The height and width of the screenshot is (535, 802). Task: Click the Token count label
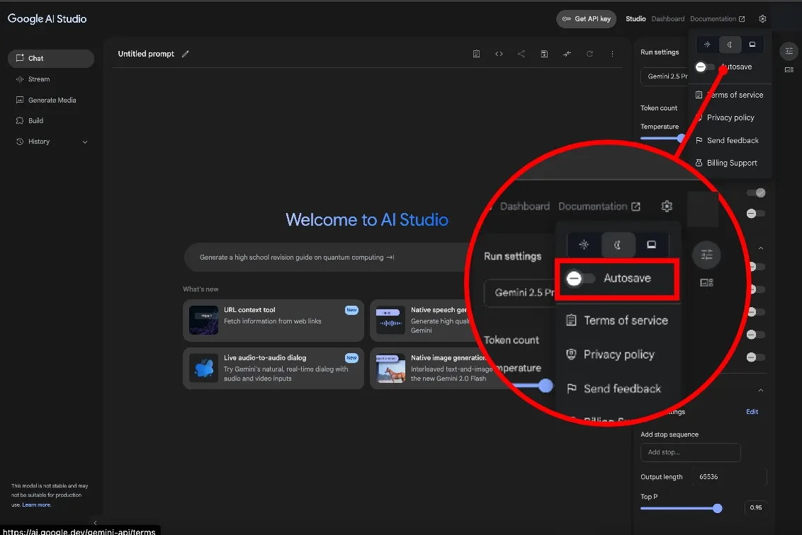coord(659,108)
